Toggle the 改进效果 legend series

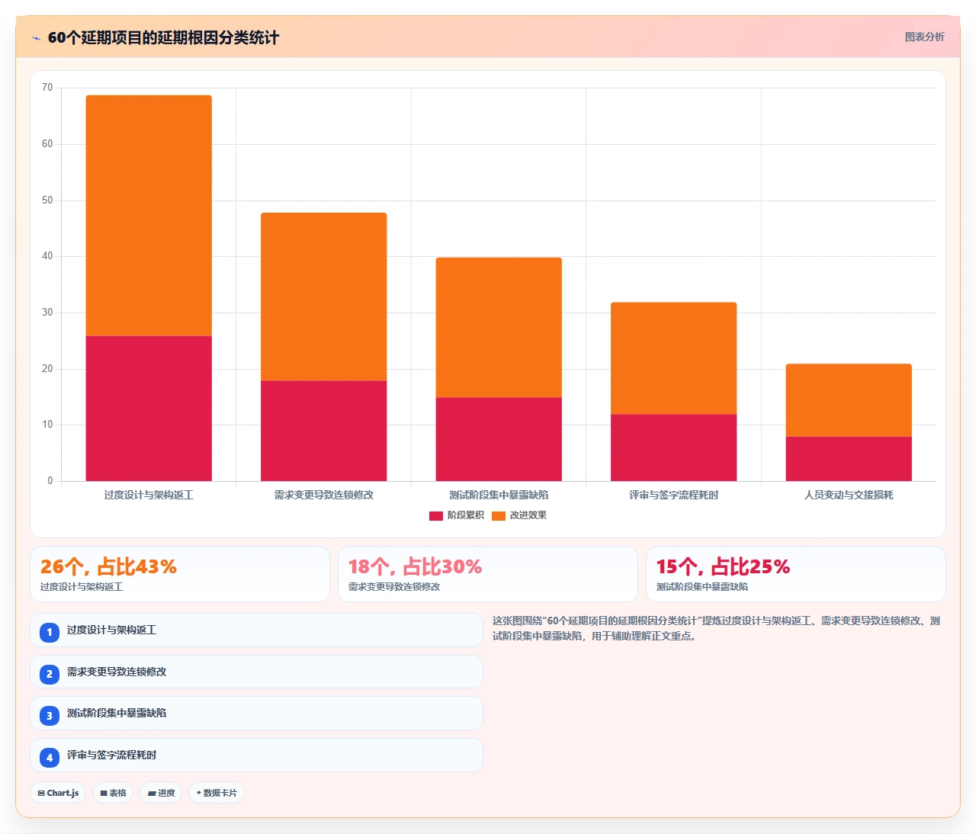(x=519, y=515)
